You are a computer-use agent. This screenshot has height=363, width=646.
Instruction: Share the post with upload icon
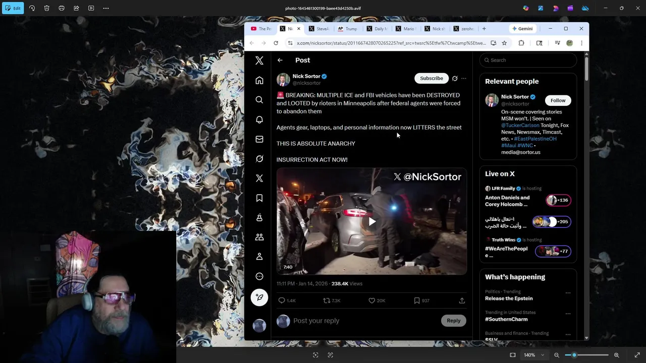pyautogui.click(x=462, y=300)
